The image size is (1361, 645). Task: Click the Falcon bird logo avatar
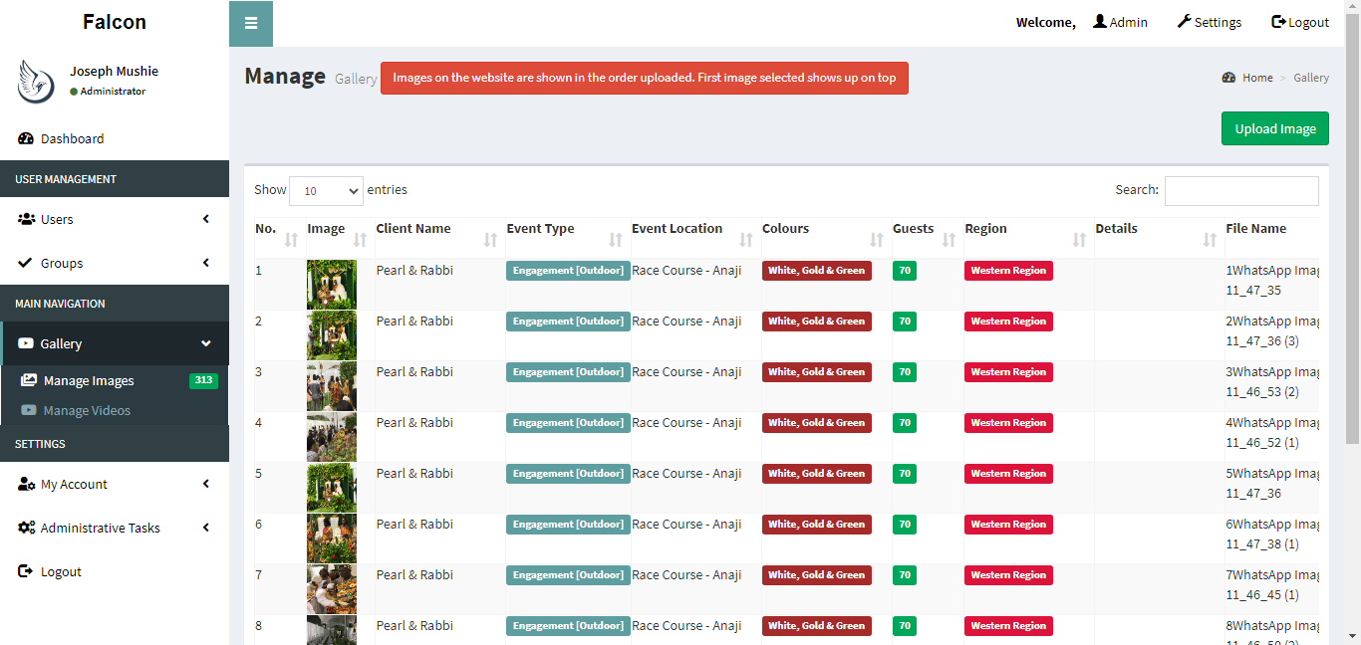36,81
